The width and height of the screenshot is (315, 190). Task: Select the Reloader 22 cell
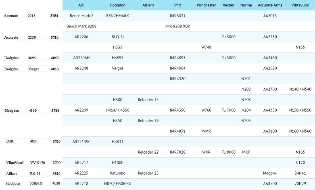148,152
